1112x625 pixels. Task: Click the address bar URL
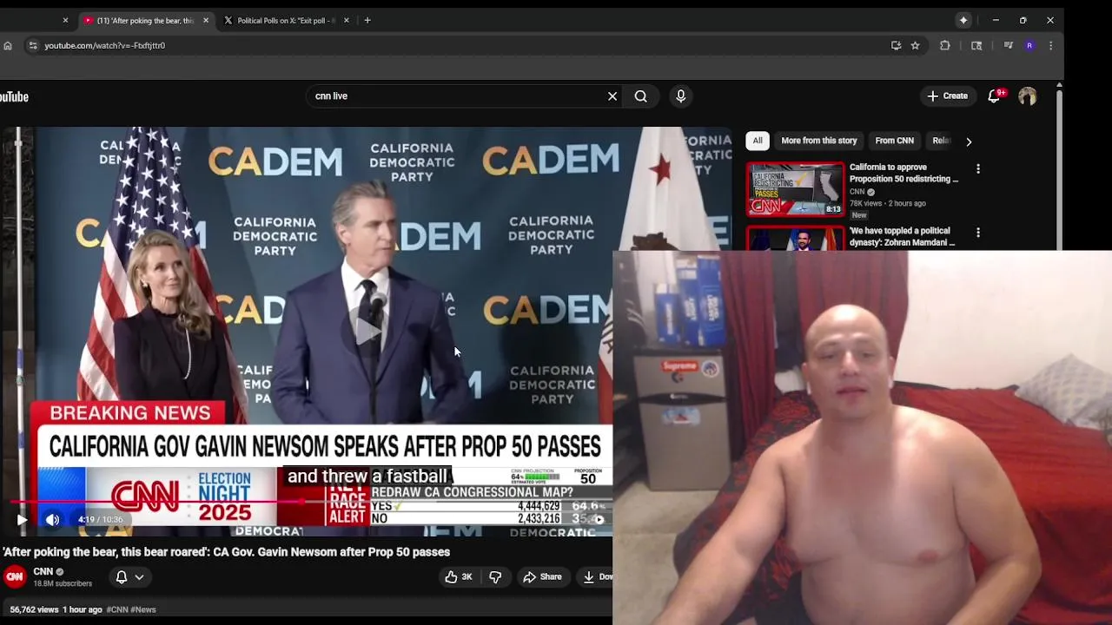105,45
